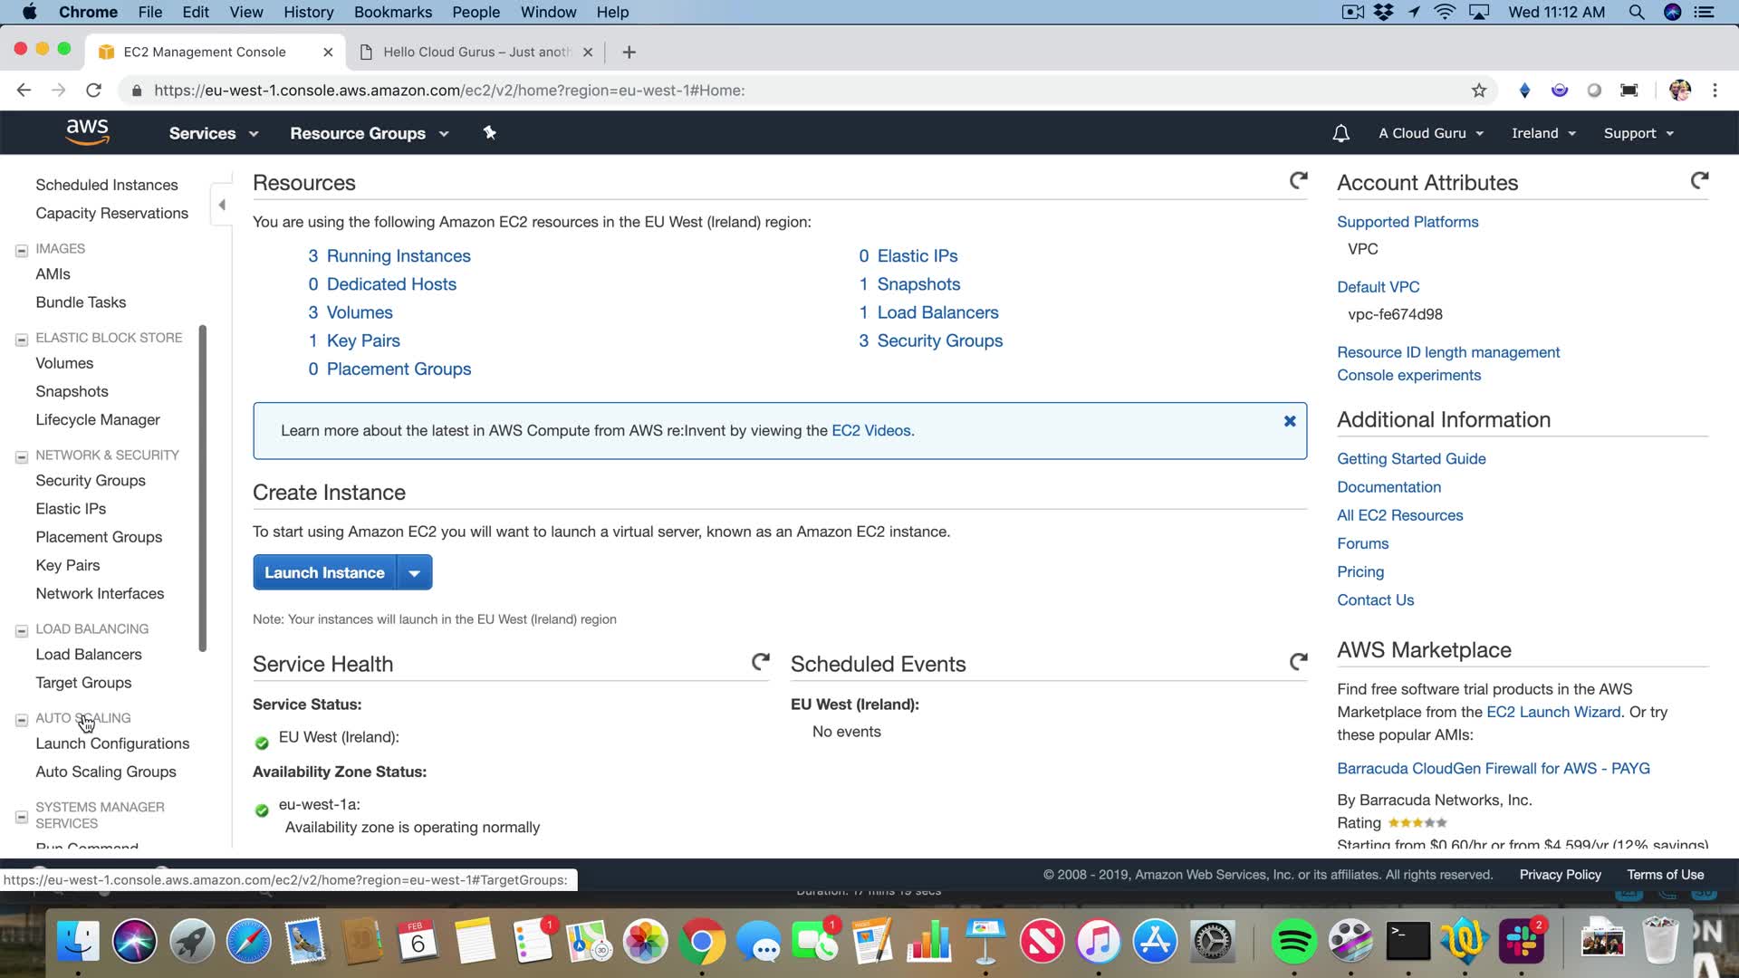Collapse the IMAGES sidebar section
The width and height of the screenshot is (1739, 978).
pos(22,250)
